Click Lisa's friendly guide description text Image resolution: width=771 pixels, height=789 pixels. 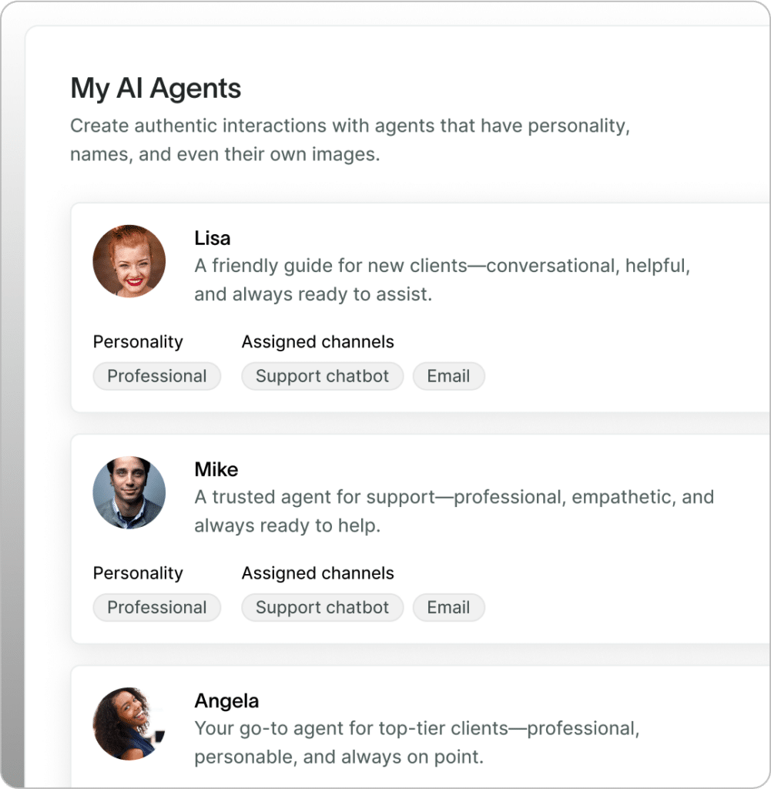442,280
